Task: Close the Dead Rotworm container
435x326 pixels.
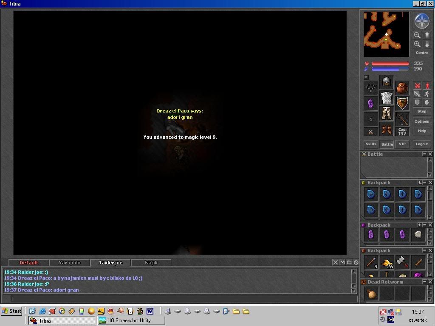Action: 430,282
